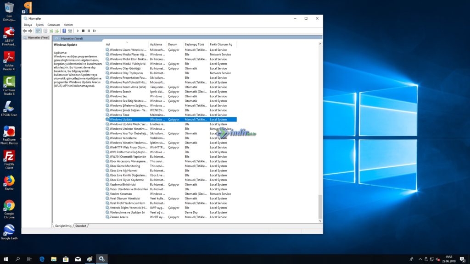
Task: Select the FileZilla Client desktop icon
Action: [x=9, y=160]
